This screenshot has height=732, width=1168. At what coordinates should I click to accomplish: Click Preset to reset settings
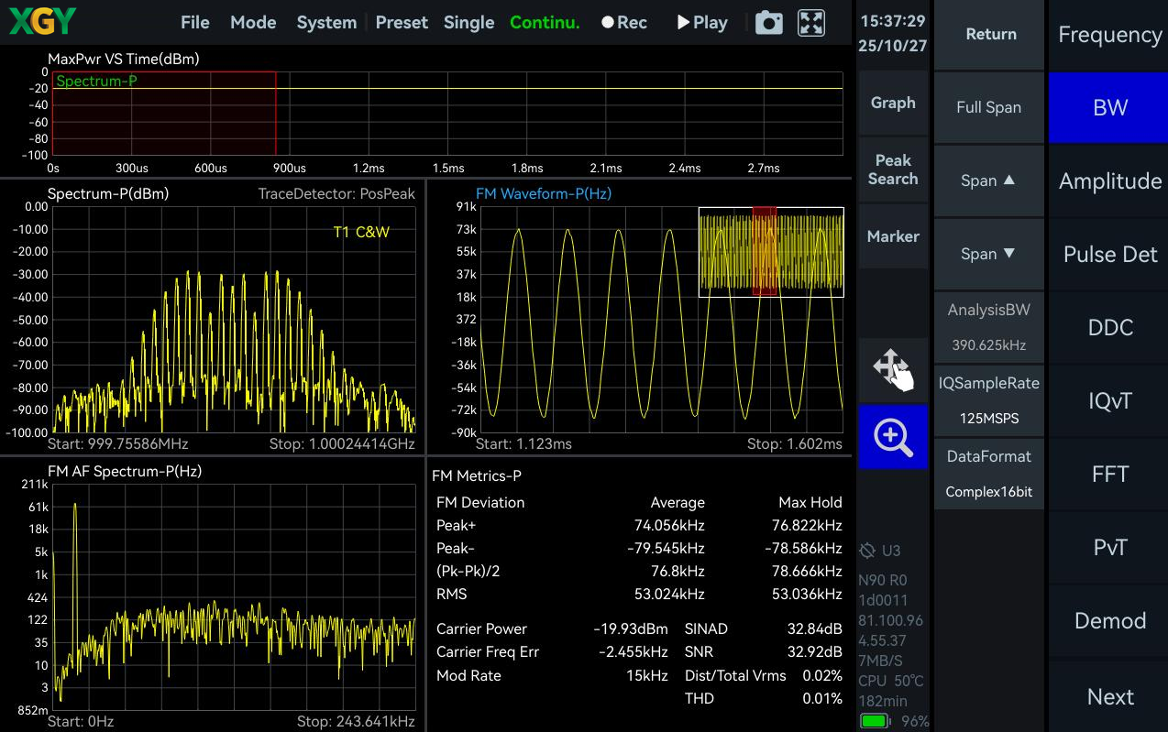[402, 23]
